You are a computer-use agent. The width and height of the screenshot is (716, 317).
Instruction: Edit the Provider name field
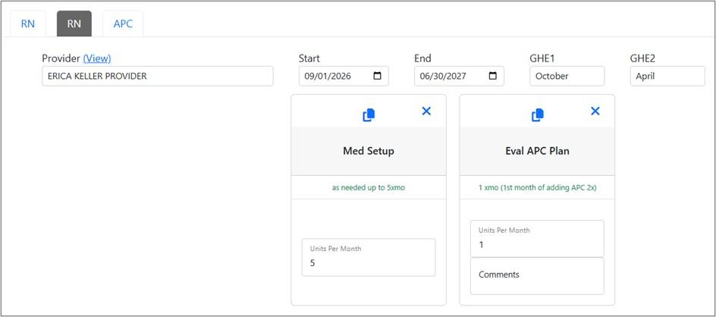click(158, 76)
